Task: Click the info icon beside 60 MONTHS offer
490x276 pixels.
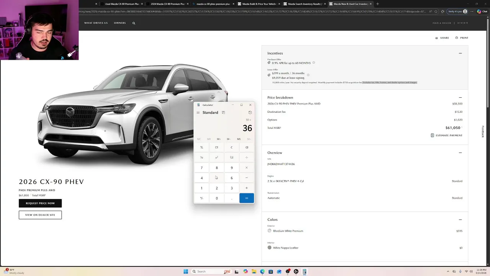Action: (x=314, y=63)
